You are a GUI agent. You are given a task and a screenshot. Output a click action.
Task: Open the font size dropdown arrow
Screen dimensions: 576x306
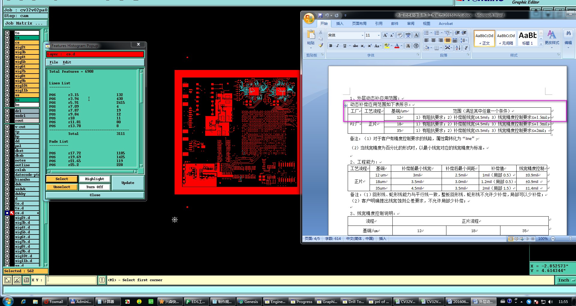pos(379,35)
